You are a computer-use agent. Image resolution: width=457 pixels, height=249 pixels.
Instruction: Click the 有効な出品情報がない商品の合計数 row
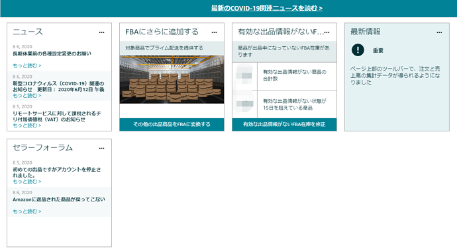coord(284,77)
